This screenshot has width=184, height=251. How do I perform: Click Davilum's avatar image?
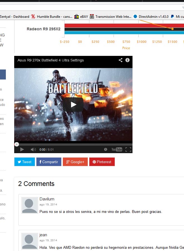coord(30,205)
